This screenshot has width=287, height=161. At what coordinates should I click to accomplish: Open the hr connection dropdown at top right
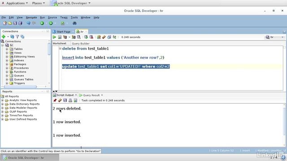283,37
